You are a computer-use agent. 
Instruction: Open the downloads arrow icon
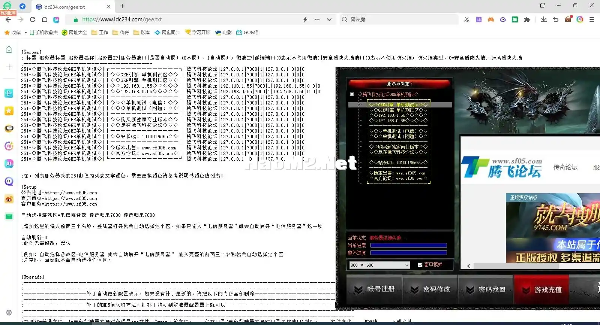(544, 19)
